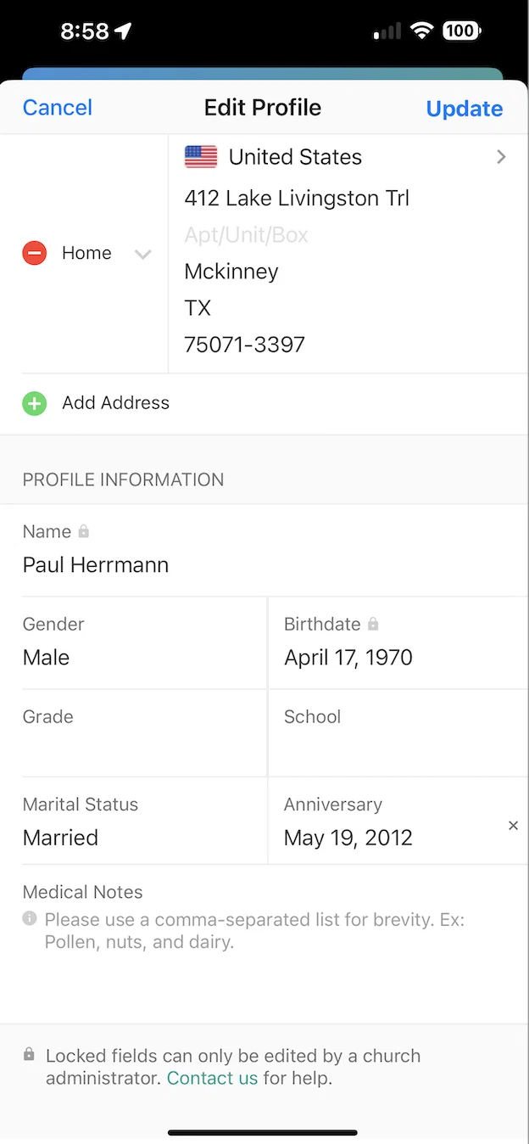Tap the red remove Home address icon

[34, 253]
